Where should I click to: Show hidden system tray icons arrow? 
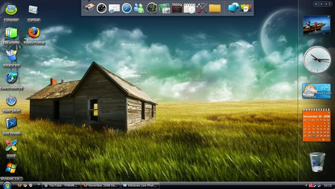(306, 185)
